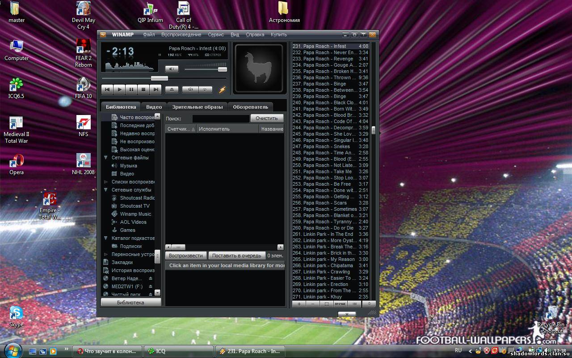This screenshot has width=572, height=358.
Task: Open the playlist ПРОЧИЕ menu button
Action: [341, 304]
